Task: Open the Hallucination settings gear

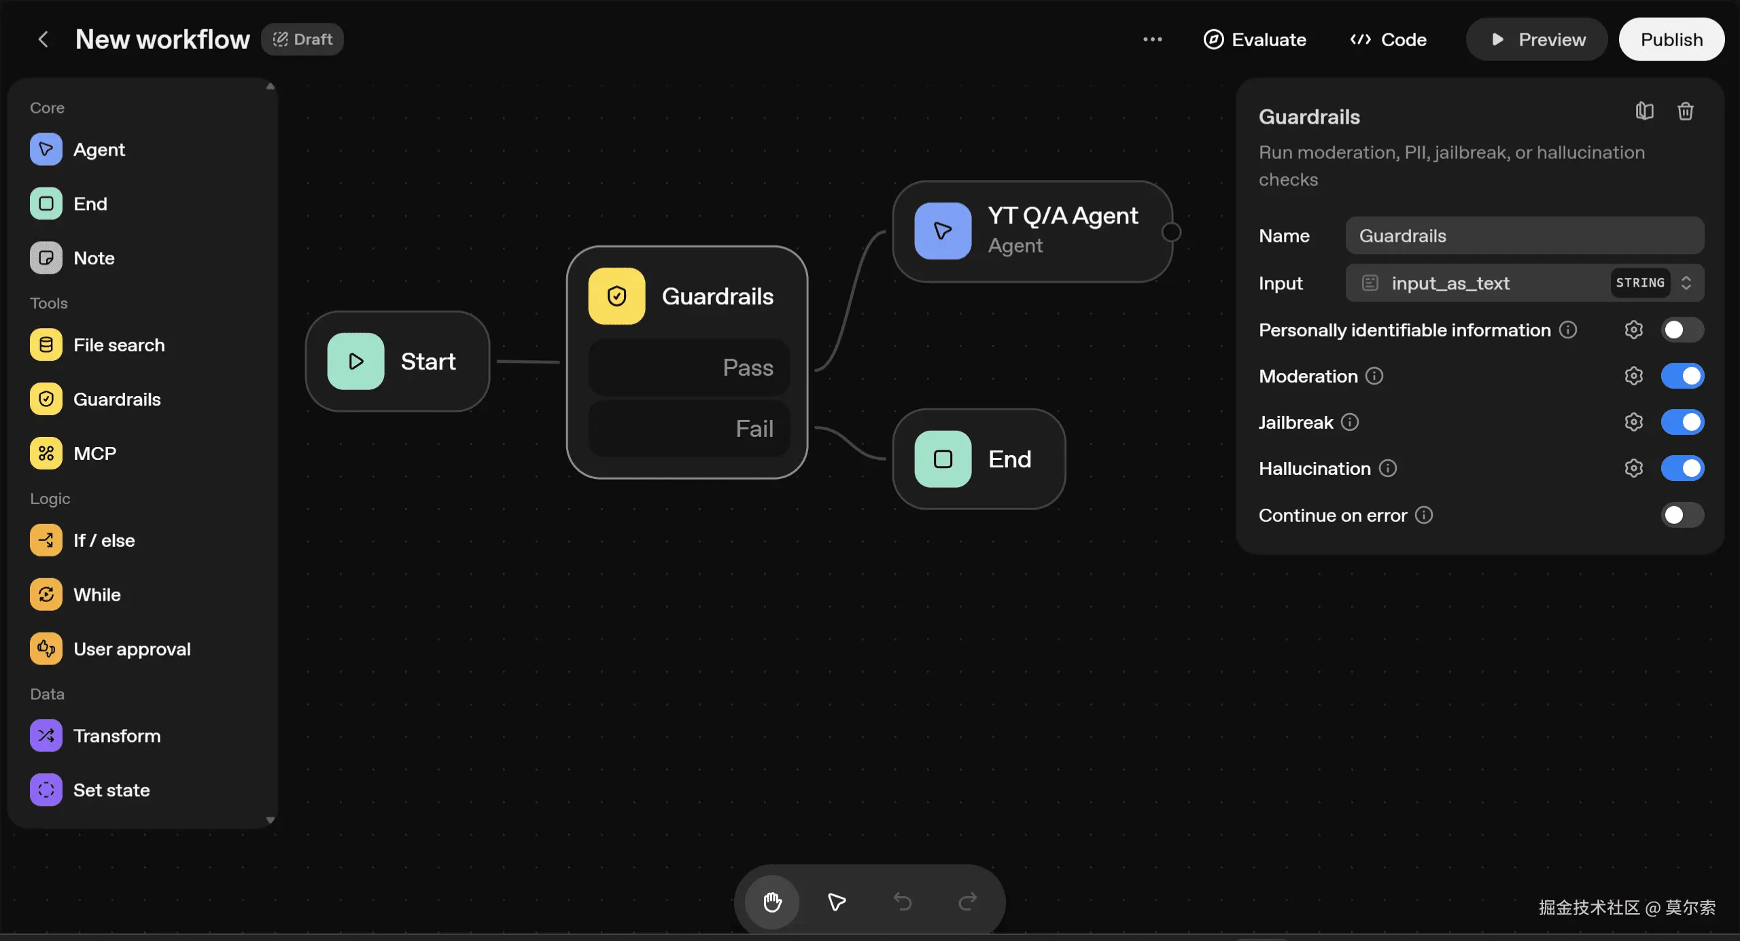Action: [1633, 468]
